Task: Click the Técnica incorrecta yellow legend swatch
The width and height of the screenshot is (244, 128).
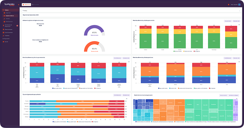Action: (184, 51)
